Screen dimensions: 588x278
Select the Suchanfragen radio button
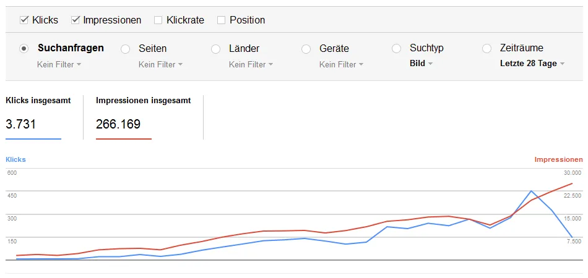pyautogui.click(x=24, y=49)
